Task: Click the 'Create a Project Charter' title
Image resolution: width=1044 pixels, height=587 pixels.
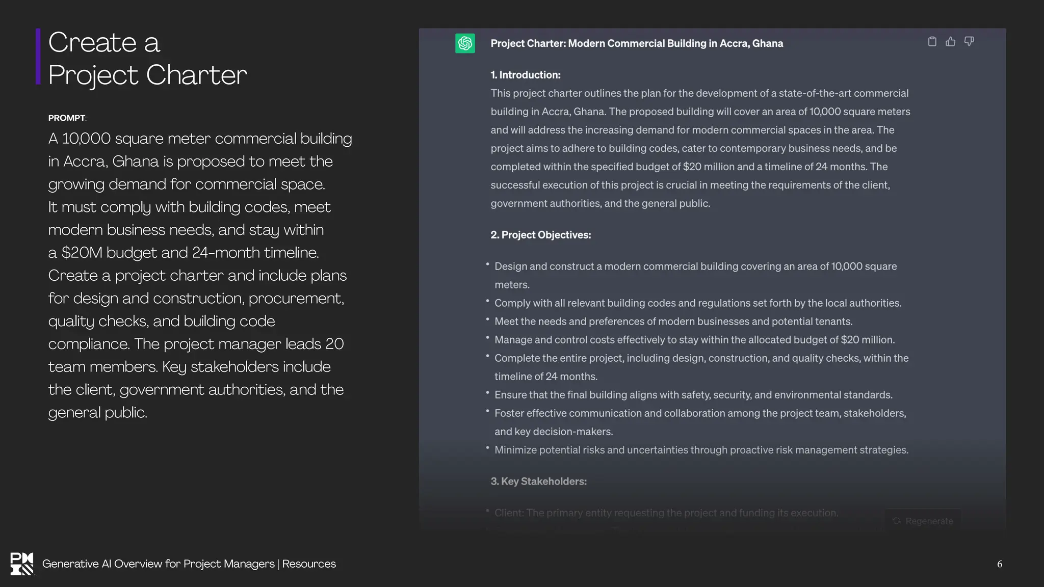Action: (147, 58)
